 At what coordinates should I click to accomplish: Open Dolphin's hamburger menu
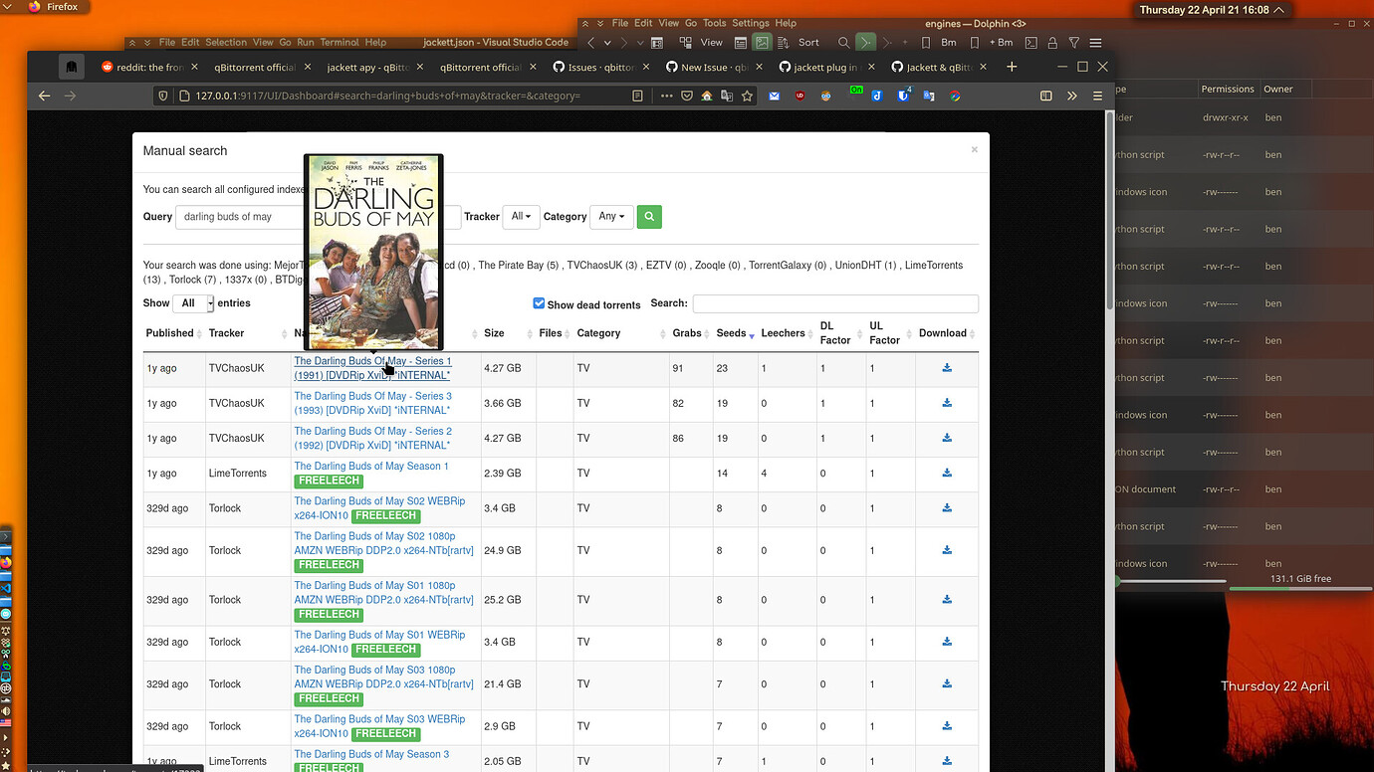[1095, 42]
